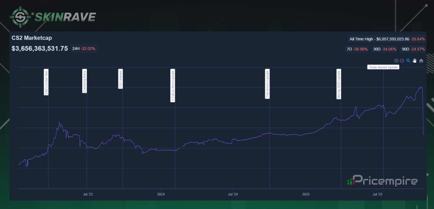Click the $3,656,363,531.75 marketcap value

(x=40, y=48)
